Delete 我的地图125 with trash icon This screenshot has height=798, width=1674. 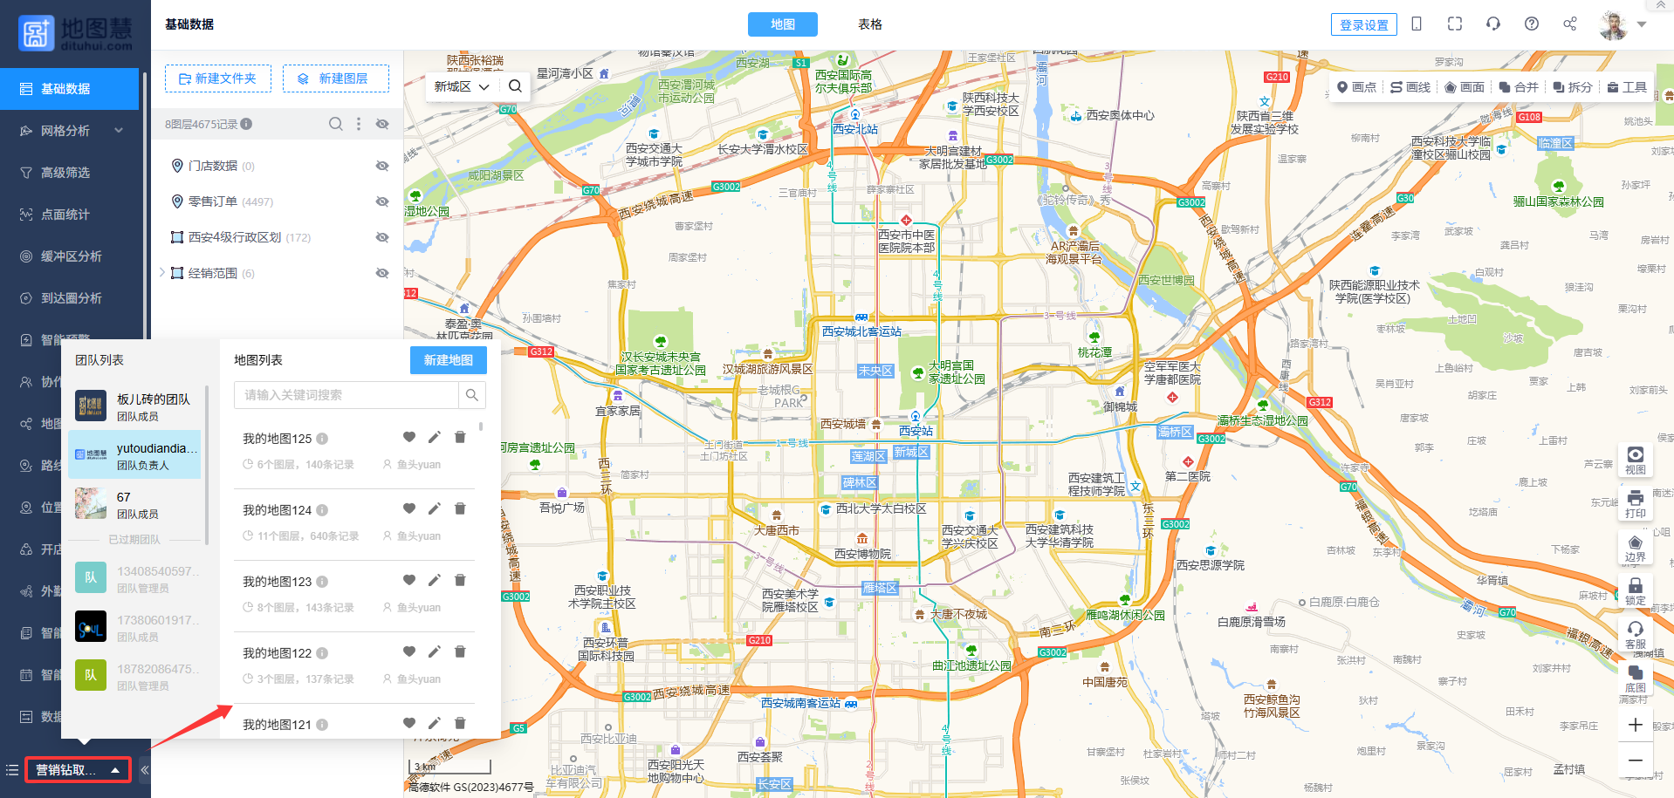pyautogui.click(x=460, y=437)
